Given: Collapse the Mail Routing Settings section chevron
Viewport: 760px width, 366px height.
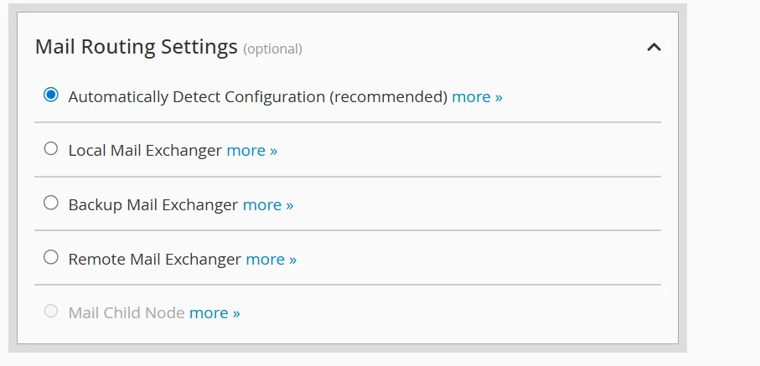Looking at the screenshot, I should coord(654,48).
